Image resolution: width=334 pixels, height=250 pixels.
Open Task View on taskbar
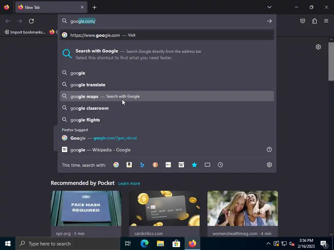(x=128, y=243)
